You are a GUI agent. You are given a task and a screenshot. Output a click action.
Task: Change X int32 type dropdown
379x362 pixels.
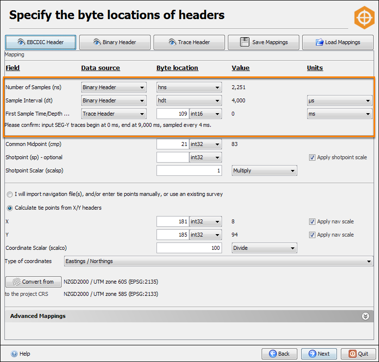205,221
